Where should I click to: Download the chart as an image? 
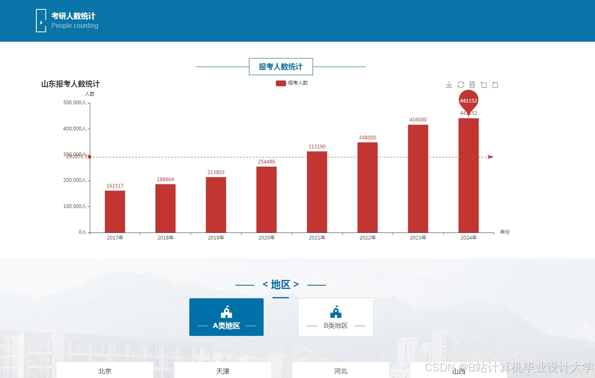click(x=449, y=85)
